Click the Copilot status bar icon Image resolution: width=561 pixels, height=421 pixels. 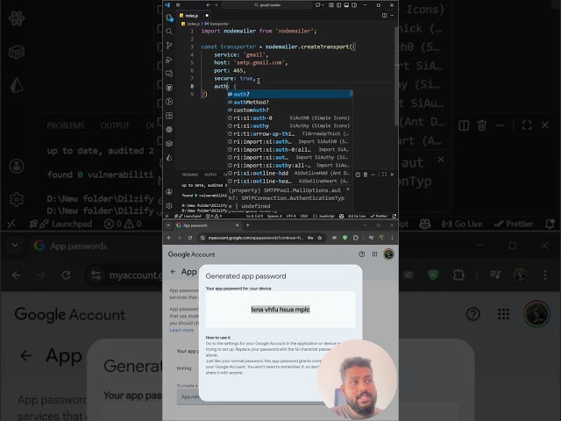(x=342, y=217)
